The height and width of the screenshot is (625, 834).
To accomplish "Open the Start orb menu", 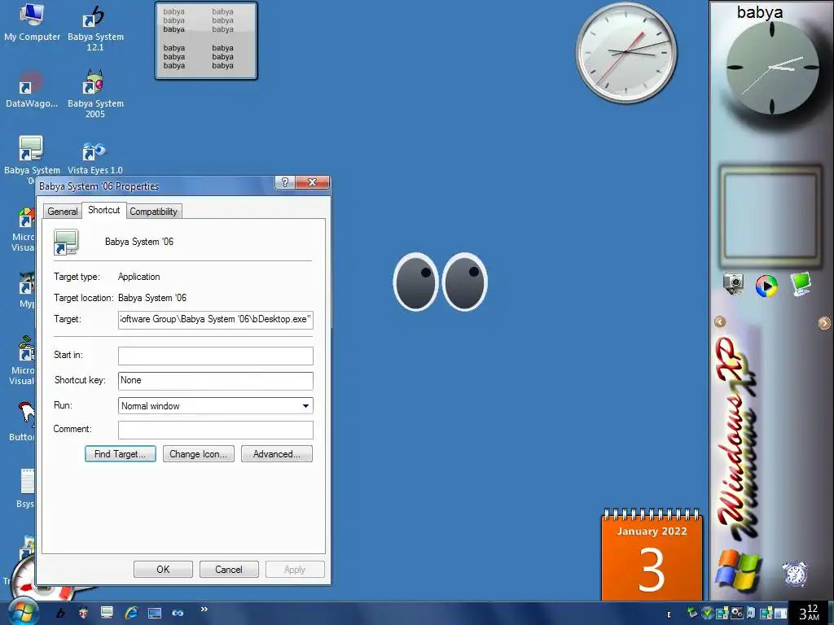I will coord(22,612).
